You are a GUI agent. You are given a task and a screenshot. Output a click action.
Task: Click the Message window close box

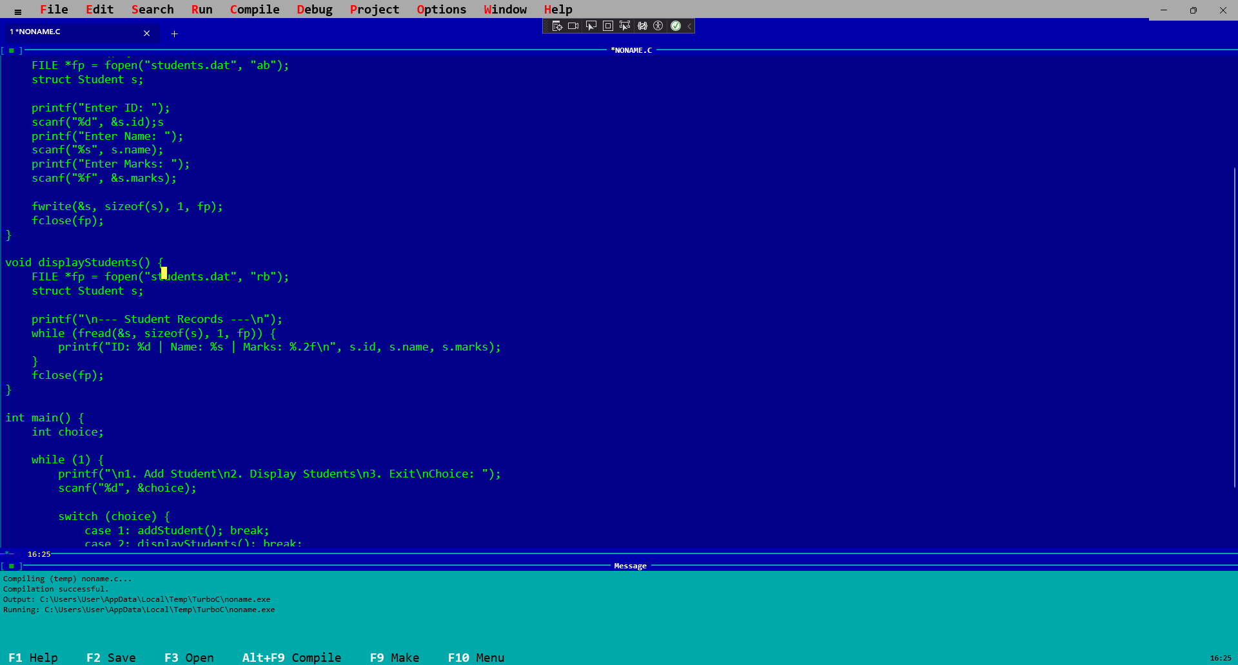click(12, 566)
